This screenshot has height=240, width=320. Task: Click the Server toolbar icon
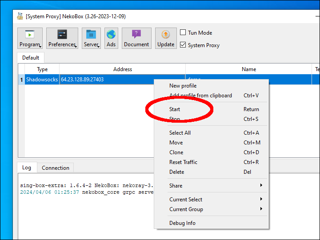pyautogui.click(x=91, y=38)
